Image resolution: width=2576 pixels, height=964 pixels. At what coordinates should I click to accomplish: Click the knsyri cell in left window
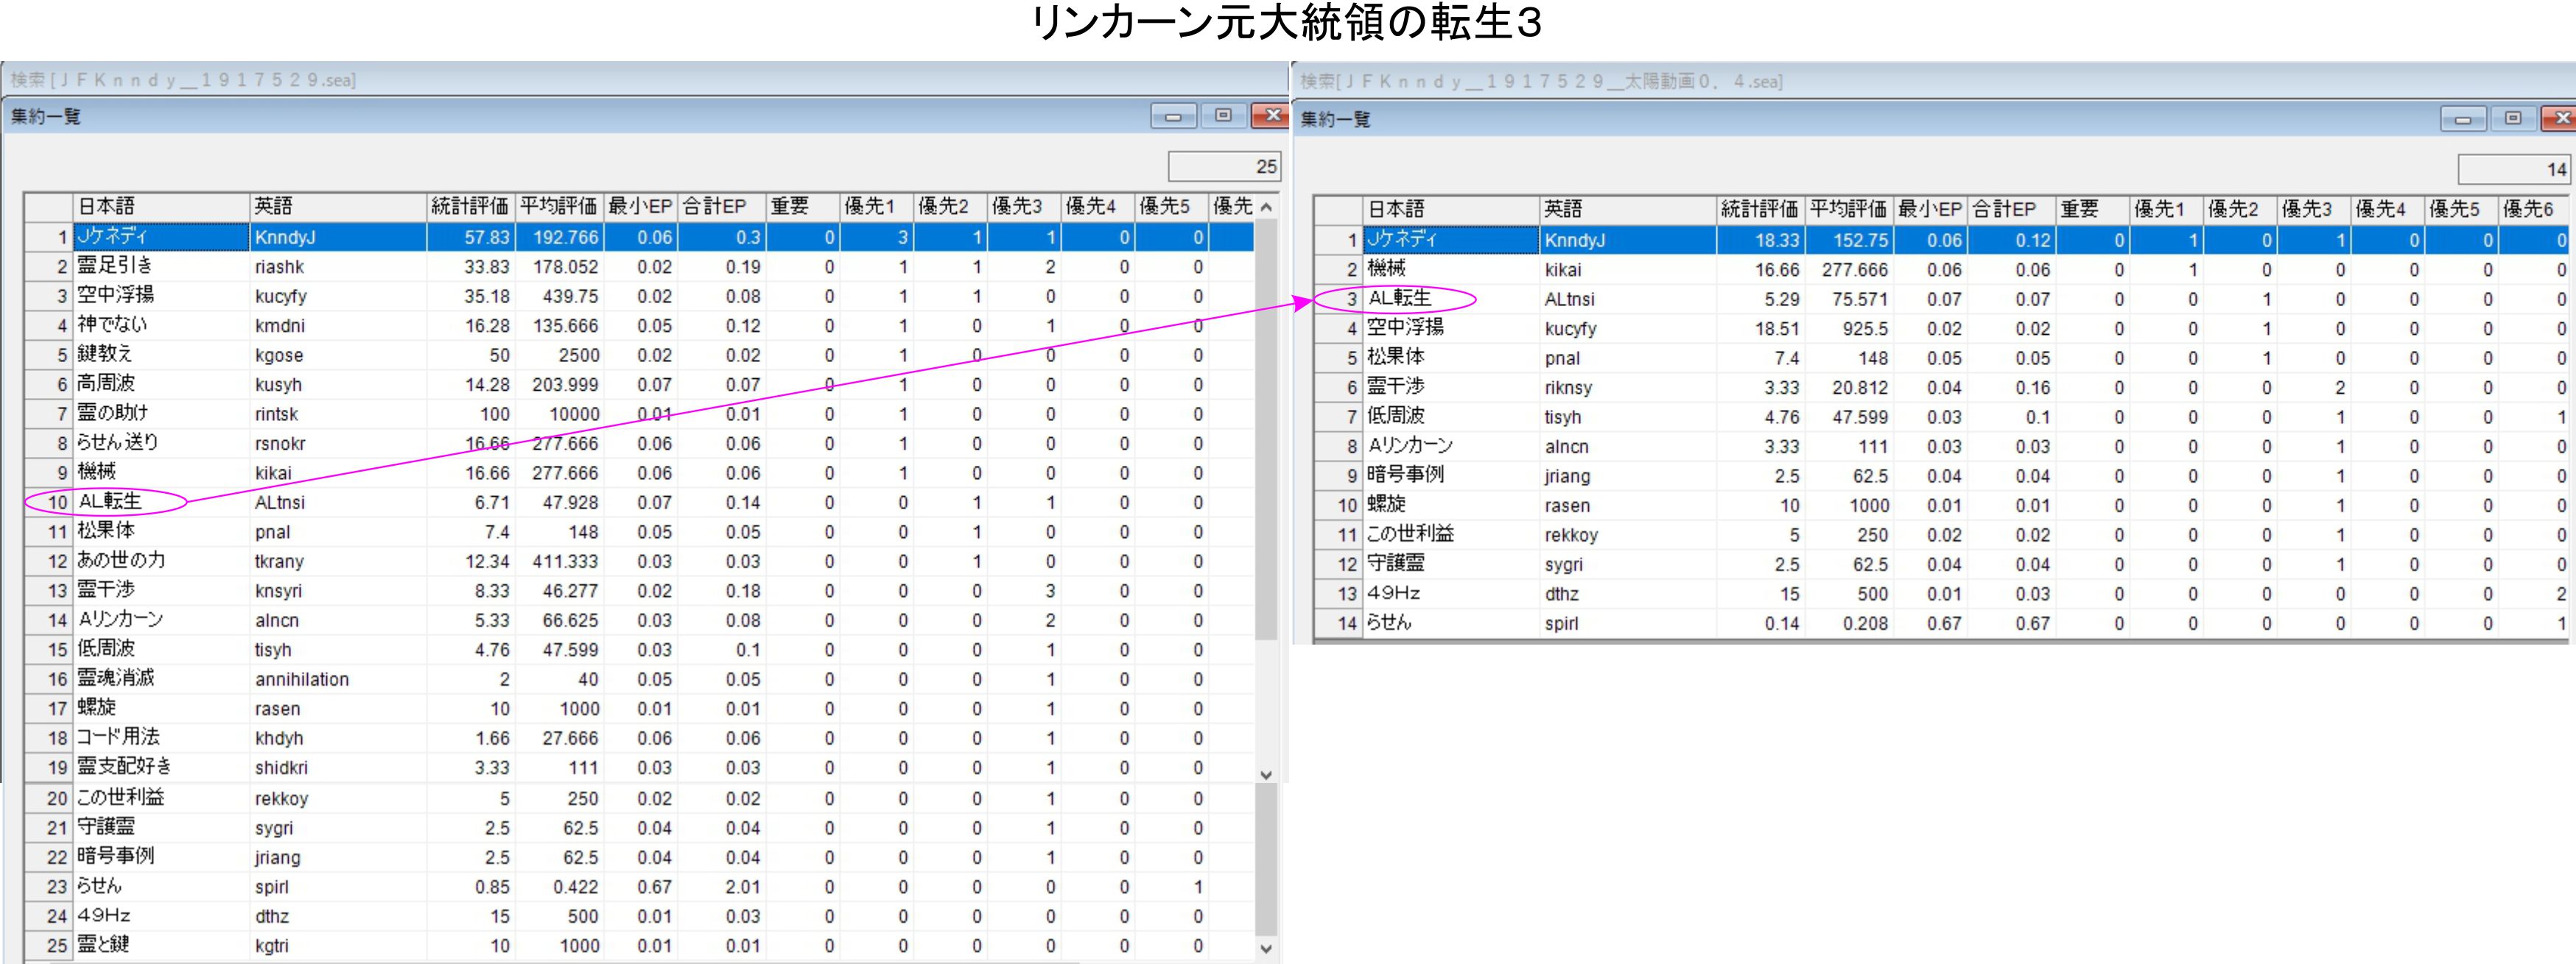(x=338, y=590)
